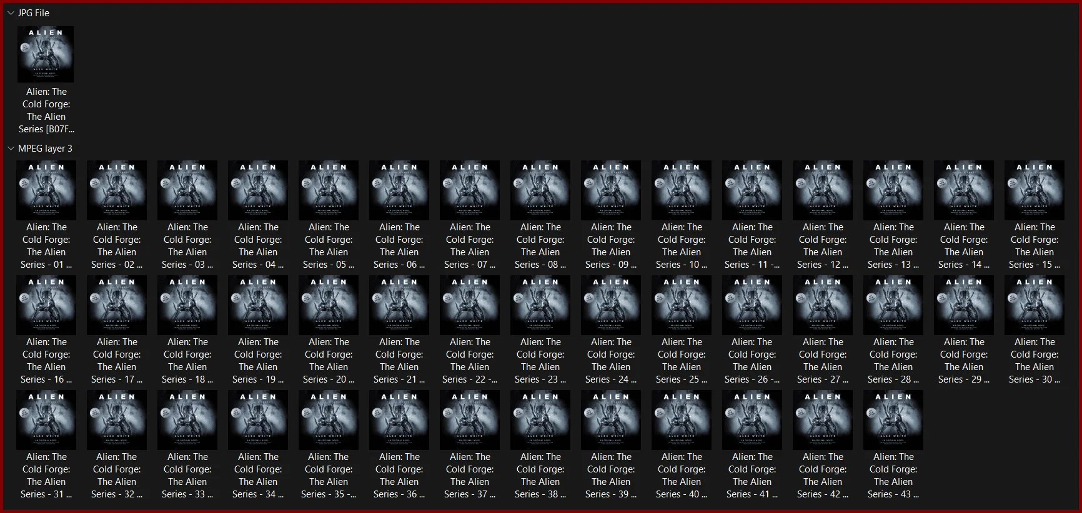The width and height of the screenshot is (1082, 513).
Task: Select audio file thumbnail Series - 28
Action: coord(893,305)
